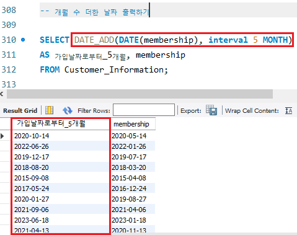The image size is (297, 235).
Task: Click the editor horizontal scrollbar track
Action: (140, 94)
